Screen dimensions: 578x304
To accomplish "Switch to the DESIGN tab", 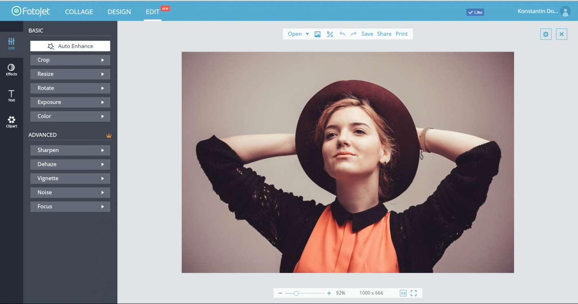I will click(119, 12).
